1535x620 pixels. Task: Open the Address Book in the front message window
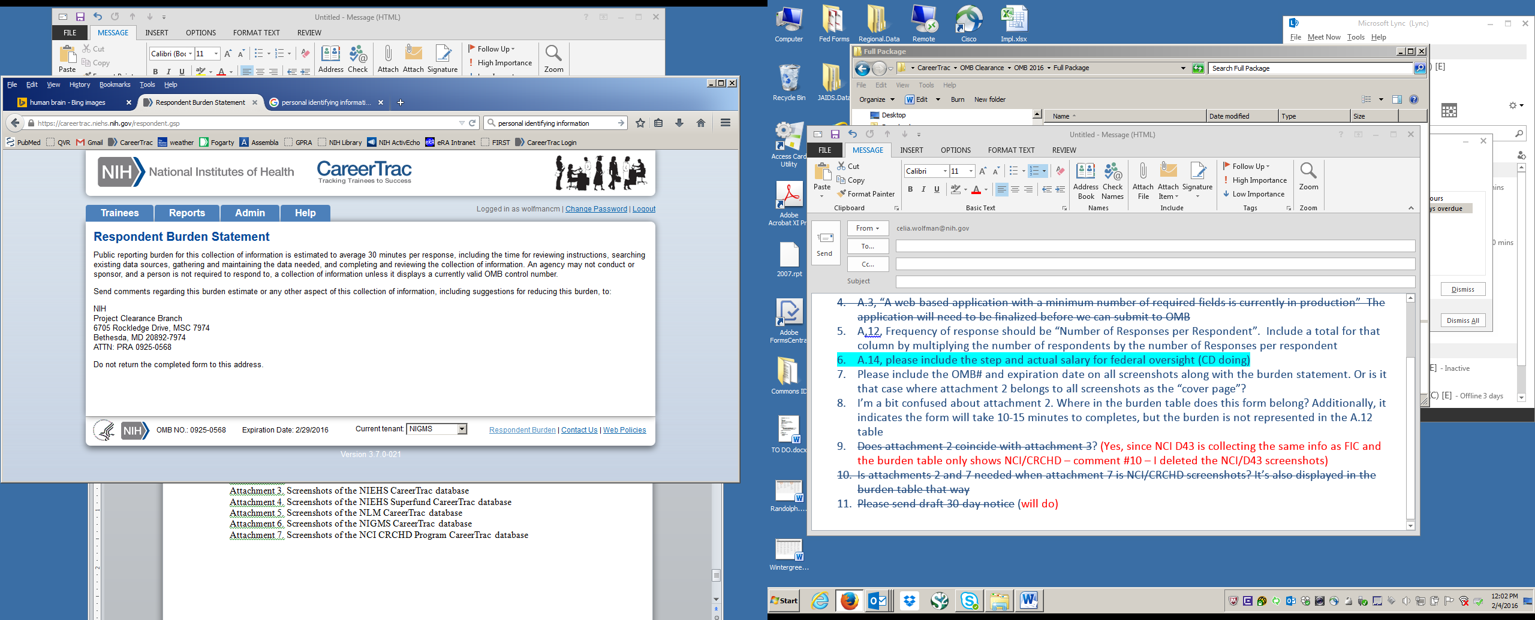click(x=1086, y=181)
